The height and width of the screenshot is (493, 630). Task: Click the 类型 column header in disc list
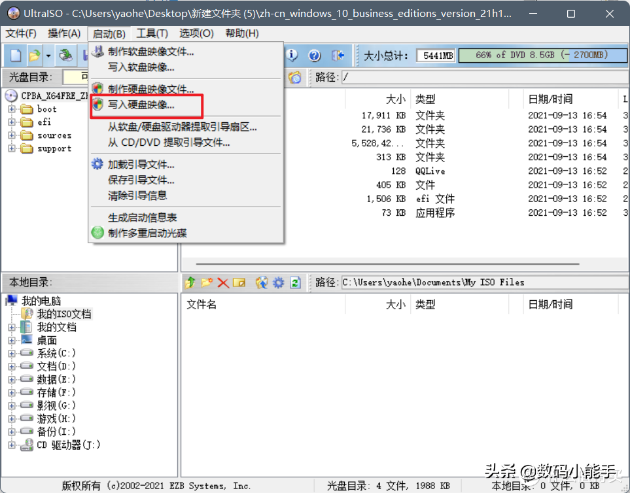[459, 99]
